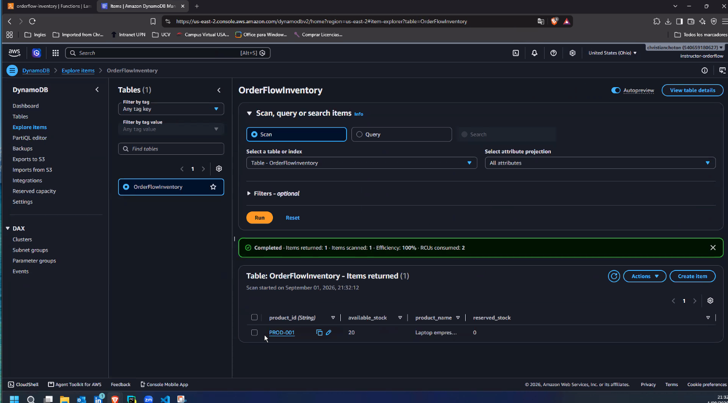This screenshot has width=728, height=403.
Task: Click the AWS logo home icon
Action: 15,53
